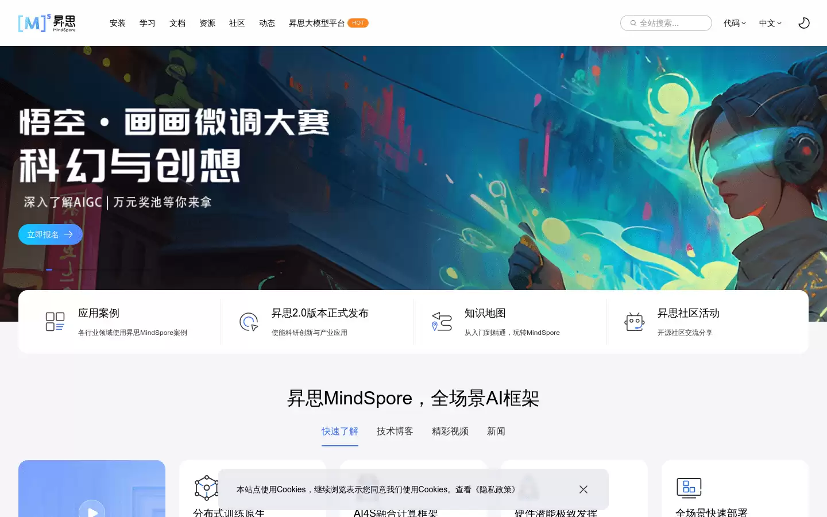Click the HOT badge
Viewport: 827px width, 517px height.
358,23
